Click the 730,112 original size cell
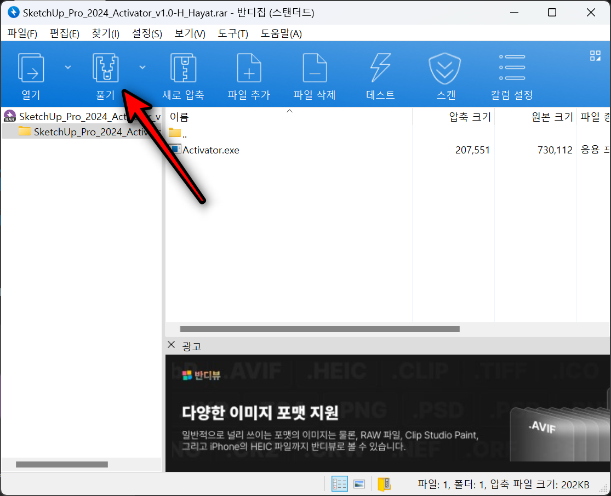Viewport: 611px width, 496px height. 555,150
